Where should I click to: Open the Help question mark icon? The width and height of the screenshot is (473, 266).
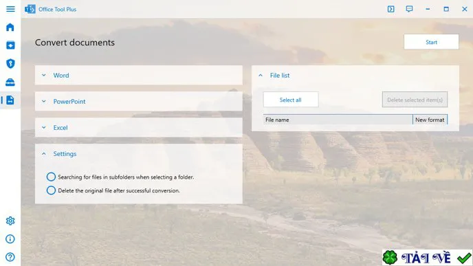(x=10, y=257)
